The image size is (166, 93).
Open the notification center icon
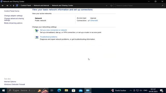162,91
